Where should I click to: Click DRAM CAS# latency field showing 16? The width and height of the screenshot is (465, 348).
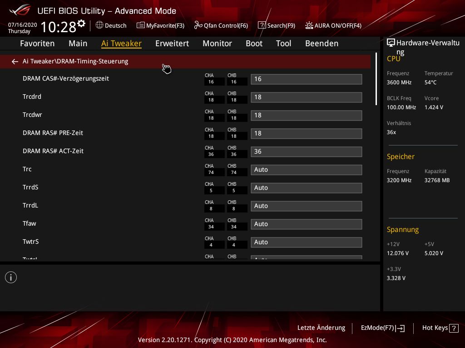(307, 79)
